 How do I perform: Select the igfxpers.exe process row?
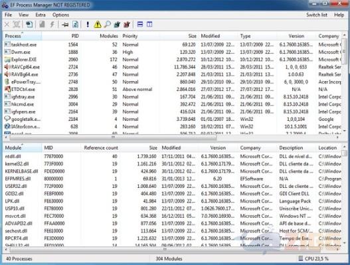172,112
